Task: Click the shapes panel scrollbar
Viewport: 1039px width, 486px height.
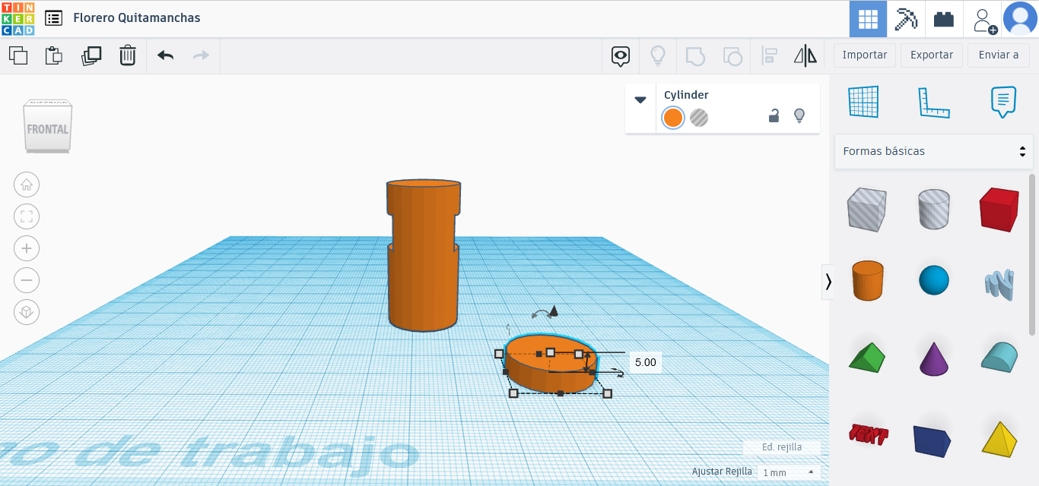Action: pyautogui.click(x=1031, y=254)
